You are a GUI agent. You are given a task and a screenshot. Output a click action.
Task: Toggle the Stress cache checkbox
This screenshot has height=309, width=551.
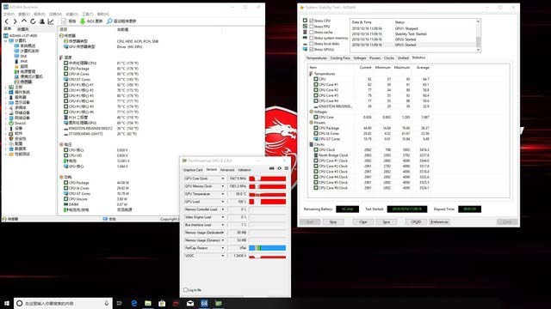click(312, 33)
